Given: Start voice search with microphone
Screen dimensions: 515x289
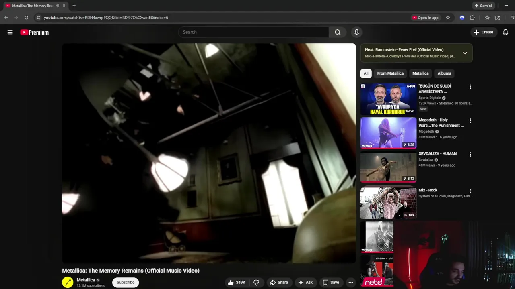Looking at the screenshot, I should point(356,32).
